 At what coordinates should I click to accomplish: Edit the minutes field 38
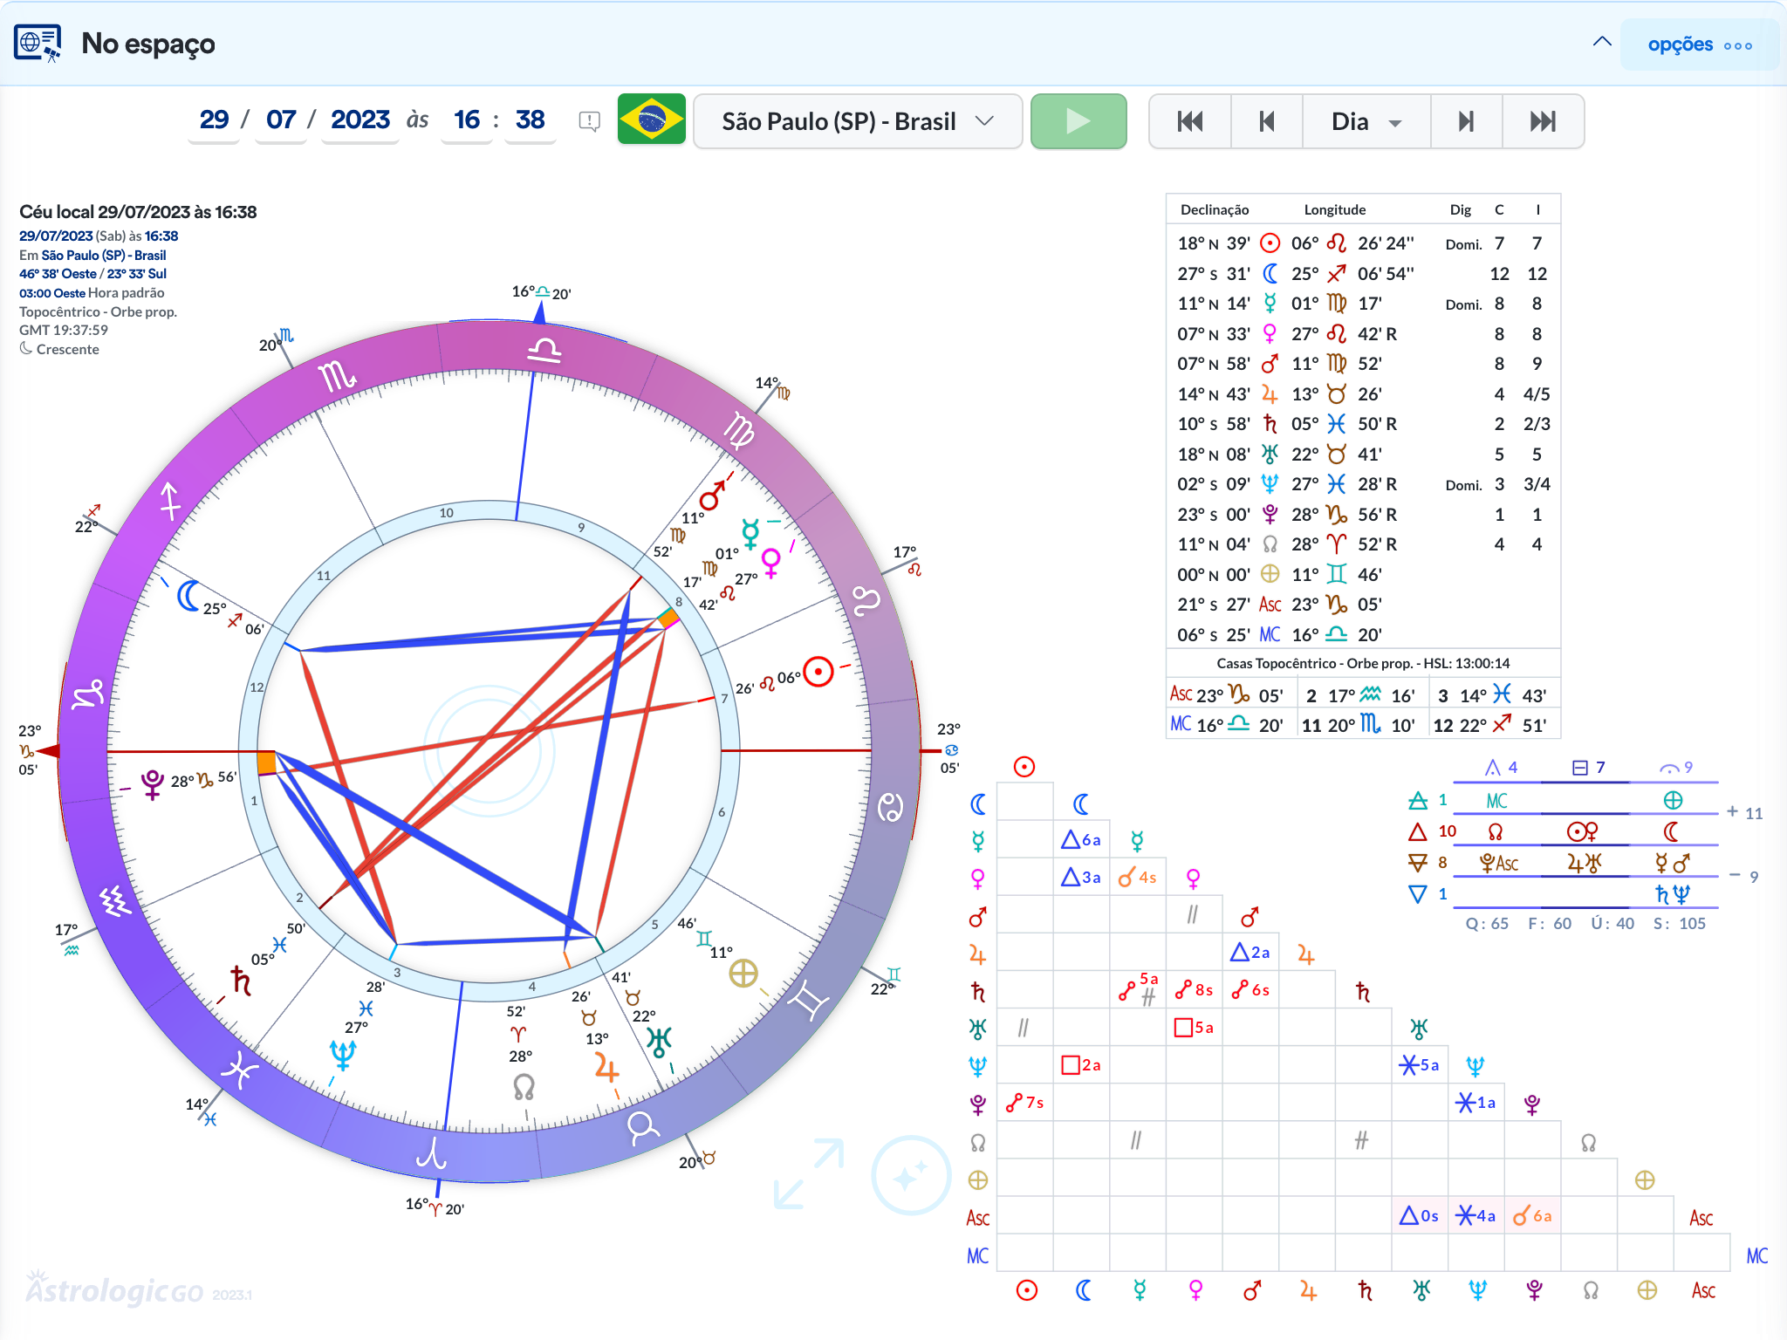[x=530, y=120]
